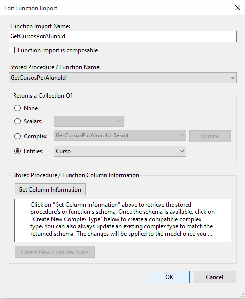This screenshot has width=245, height=299.
Task: Click the Get Column Information button
Action: coord(50,190)
